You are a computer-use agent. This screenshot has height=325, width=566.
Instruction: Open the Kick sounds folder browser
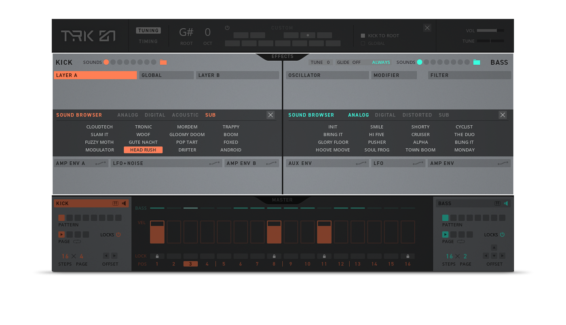[163, 62]
